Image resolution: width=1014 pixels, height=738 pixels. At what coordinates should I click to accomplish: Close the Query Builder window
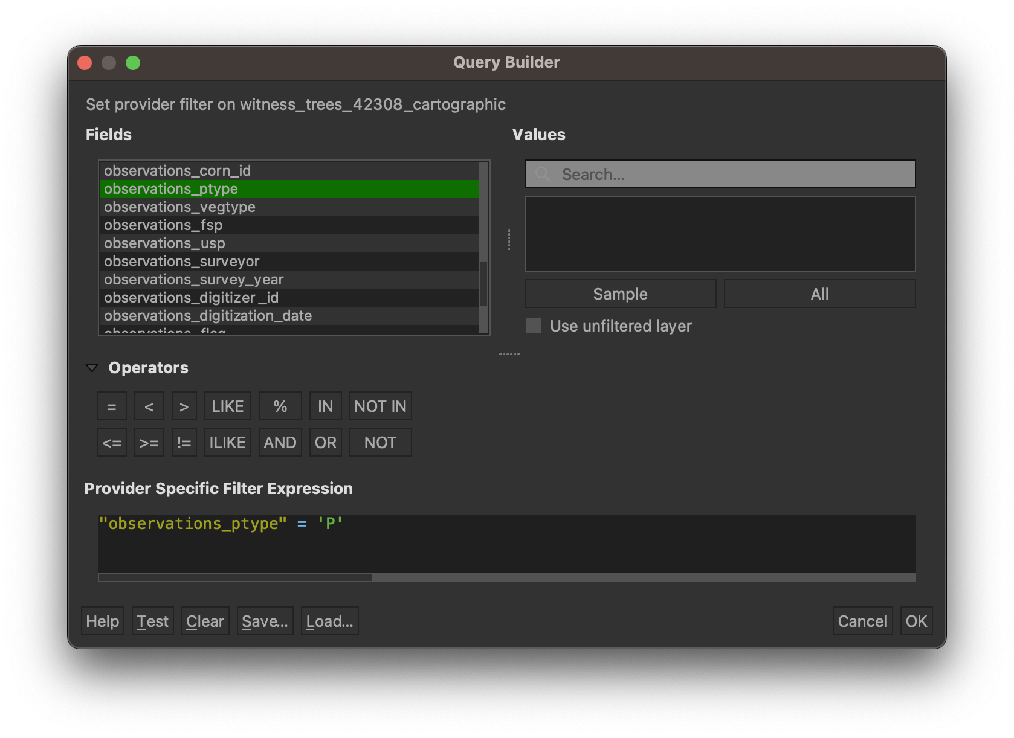pyautogui.click(x=85, y=63)
